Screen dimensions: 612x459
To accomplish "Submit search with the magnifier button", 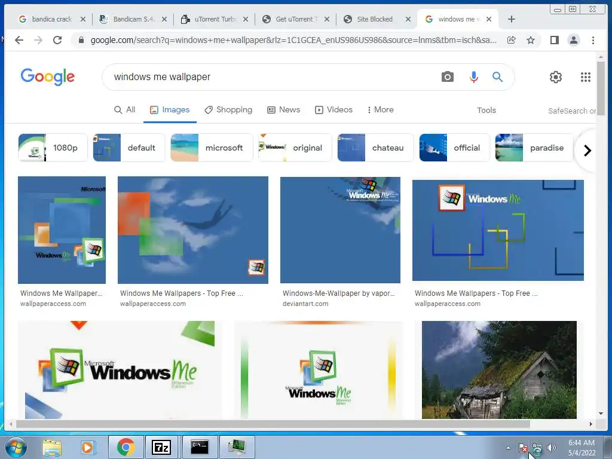I will (497, 76).
